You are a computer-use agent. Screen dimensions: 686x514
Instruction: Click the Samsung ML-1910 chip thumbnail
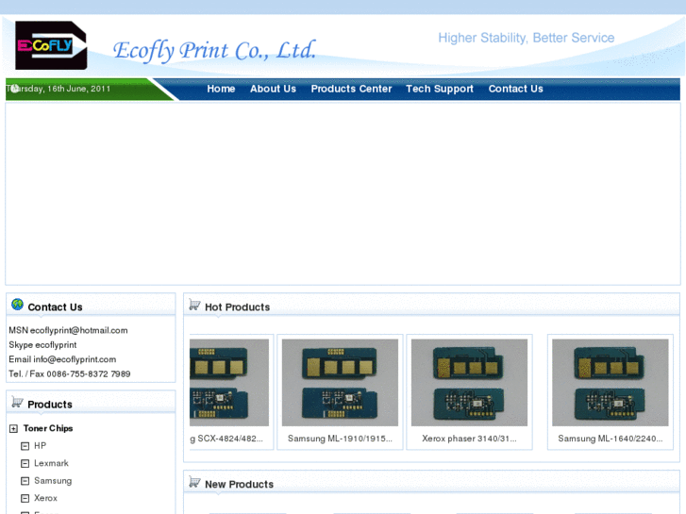(340, 382)
